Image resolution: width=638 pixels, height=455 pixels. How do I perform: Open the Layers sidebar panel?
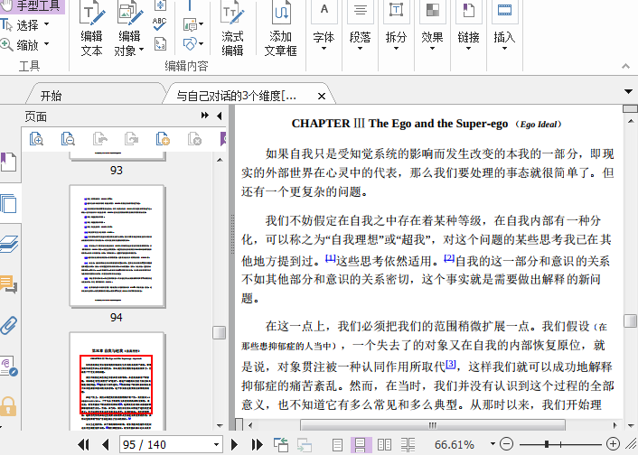pyautogui.click(x=9, y=244)
